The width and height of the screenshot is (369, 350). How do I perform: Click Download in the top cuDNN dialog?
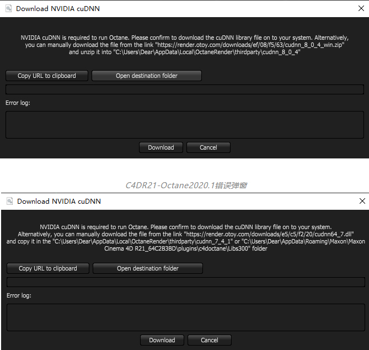tap(161, 147)
